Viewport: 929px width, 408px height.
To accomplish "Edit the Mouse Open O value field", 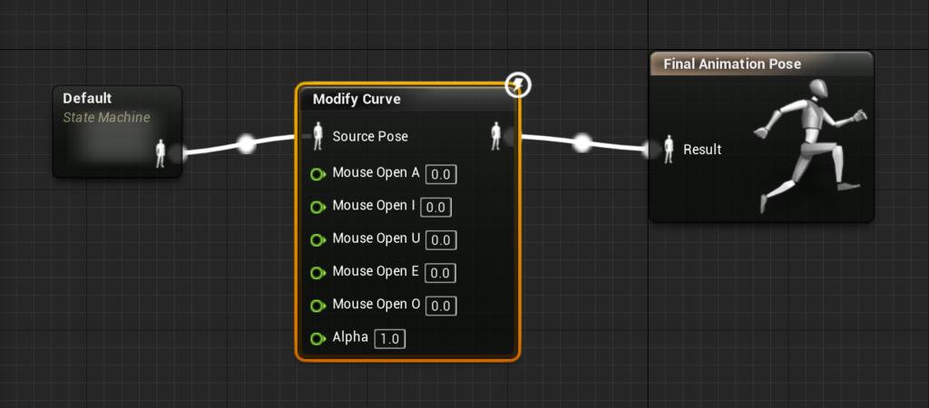I will tap(442, 306).
